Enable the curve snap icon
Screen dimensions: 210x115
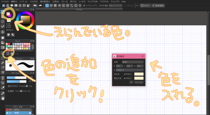72,5
